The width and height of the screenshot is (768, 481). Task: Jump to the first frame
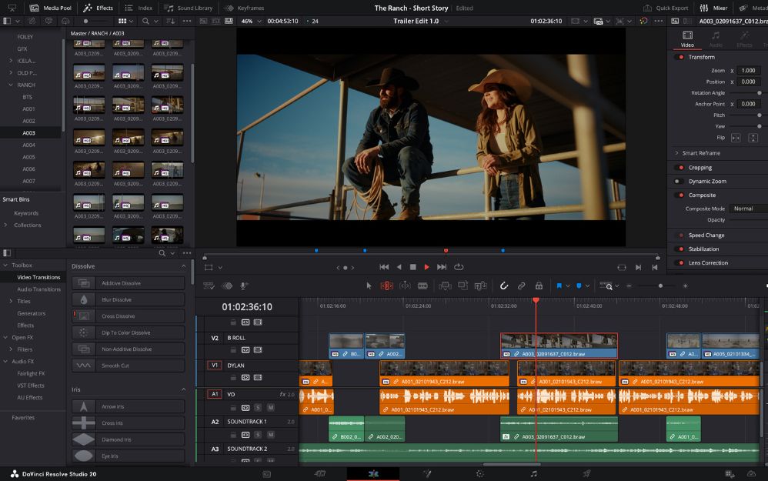pyautogui.click(x=384, y=267)
